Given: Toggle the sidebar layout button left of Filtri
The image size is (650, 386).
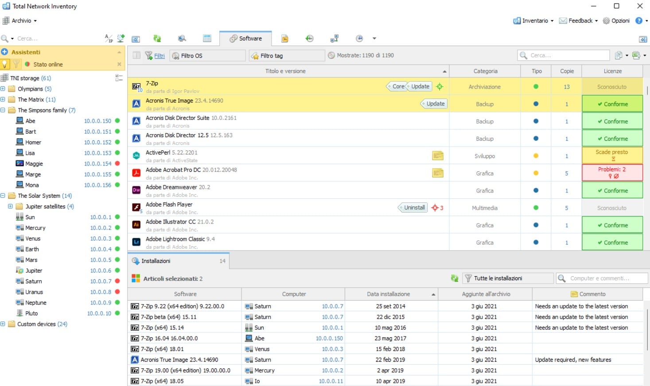Looking at the screenshot, I should coord(136,55).
